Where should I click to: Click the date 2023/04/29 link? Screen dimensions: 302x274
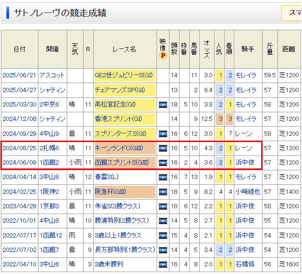coord(19,206)
